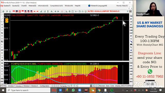Viewport: 165px width, 93px height.
Task: Click the hierarchy tree icon in toolbar
Action: [x=52, y=11]
